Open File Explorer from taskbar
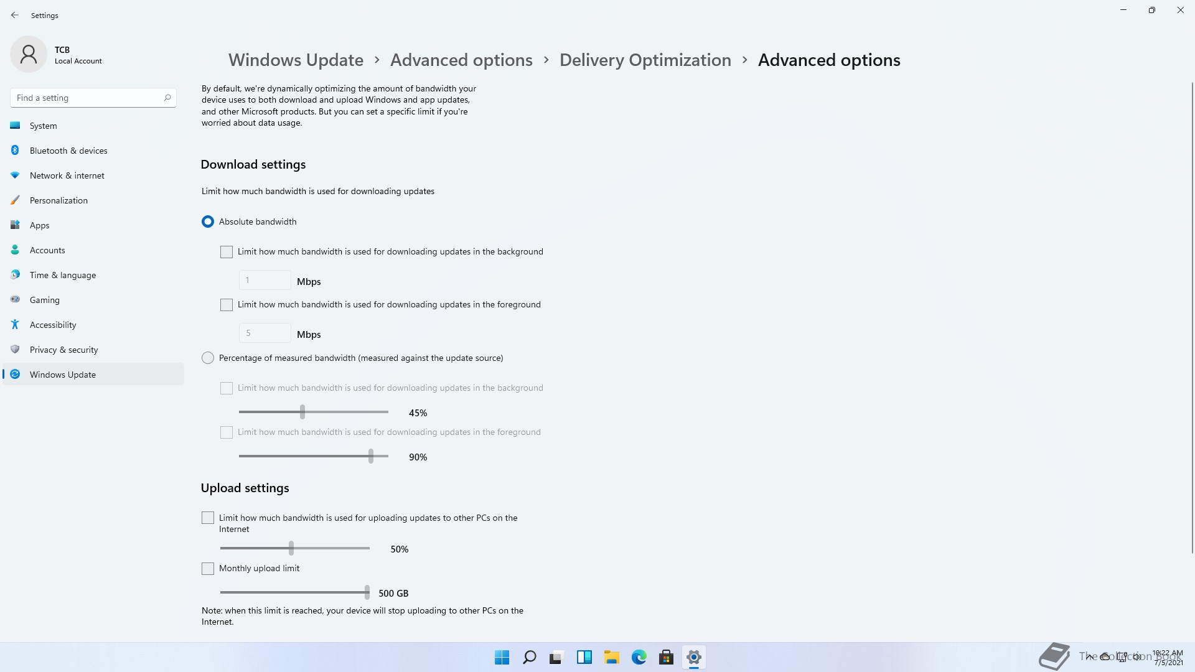The image size is (1195, 672). coord(611,657)
